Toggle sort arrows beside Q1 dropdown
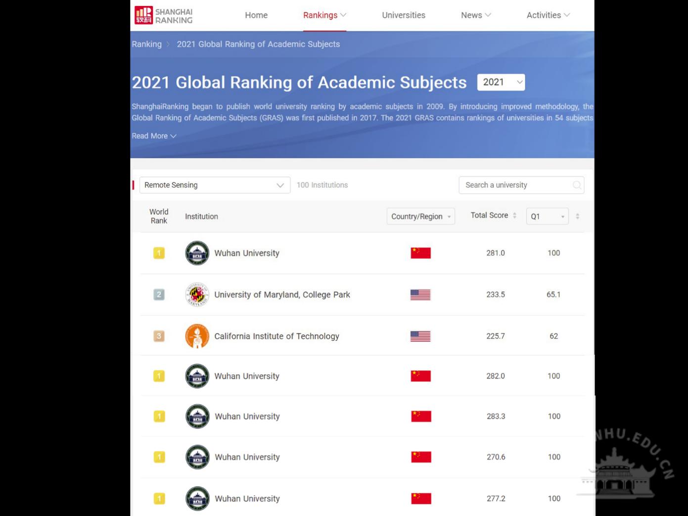 (x=577, y=216)
